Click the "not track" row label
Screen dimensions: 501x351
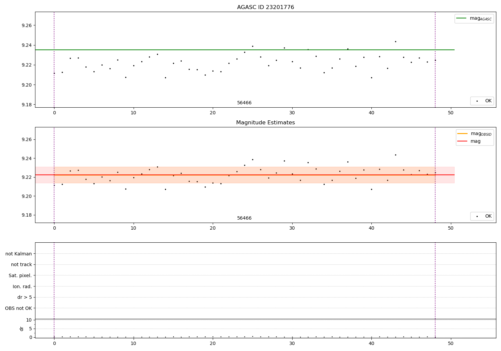[x=21, y=264]
